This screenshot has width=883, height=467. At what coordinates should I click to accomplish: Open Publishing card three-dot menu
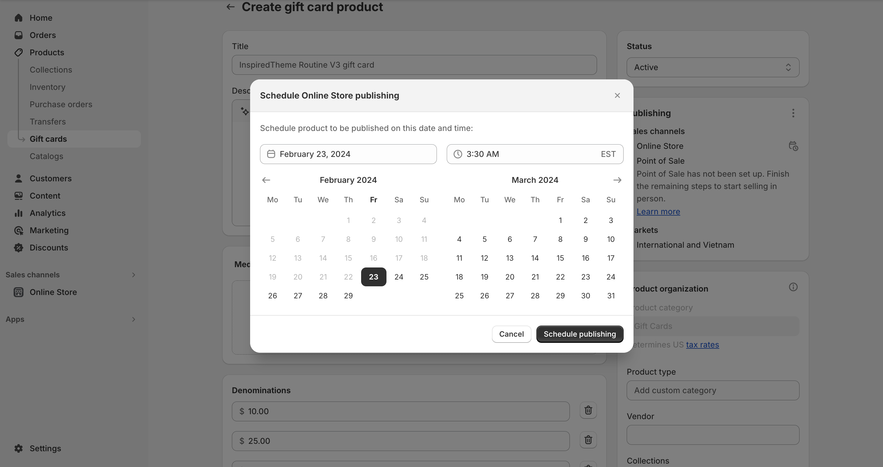click(793, 113)
